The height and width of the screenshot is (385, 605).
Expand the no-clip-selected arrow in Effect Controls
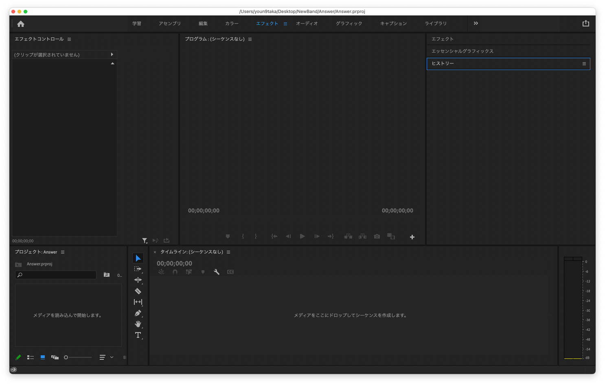click(112, 55)
